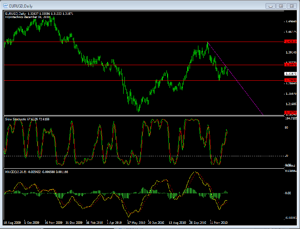Select the topmost red horizontal line
The width and height of the screenshot is (300, 229).
pyautogui.click(x=120, y=41)
